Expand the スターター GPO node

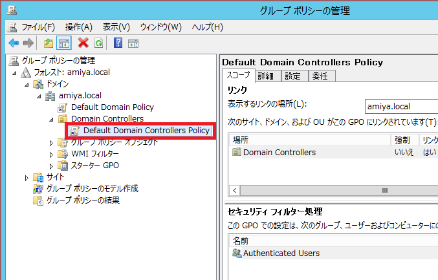51,166
